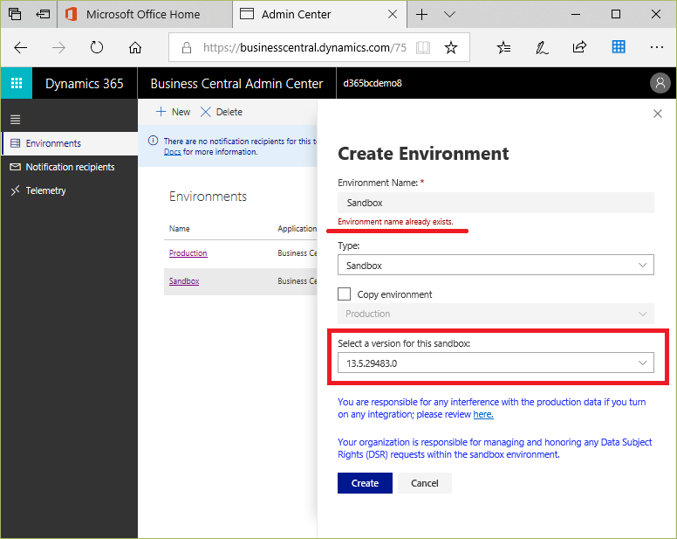Click the Business Central Admin Center title
677x539 pixels.
click(x=236, y=83)
